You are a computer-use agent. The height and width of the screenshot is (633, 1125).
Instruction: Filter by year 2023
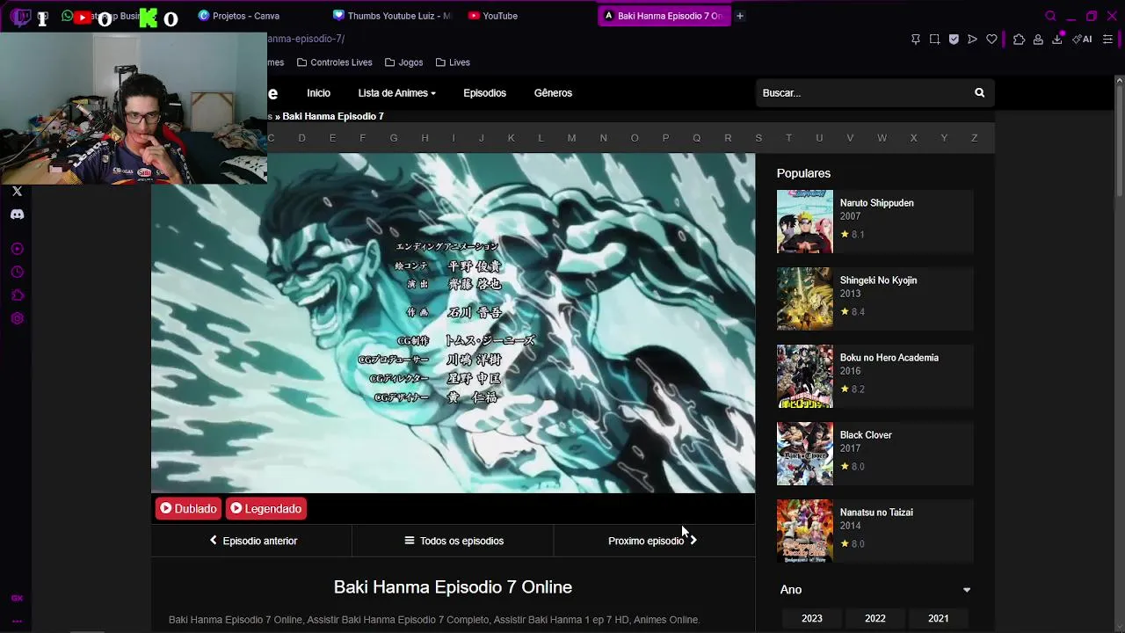coord(812,619)
